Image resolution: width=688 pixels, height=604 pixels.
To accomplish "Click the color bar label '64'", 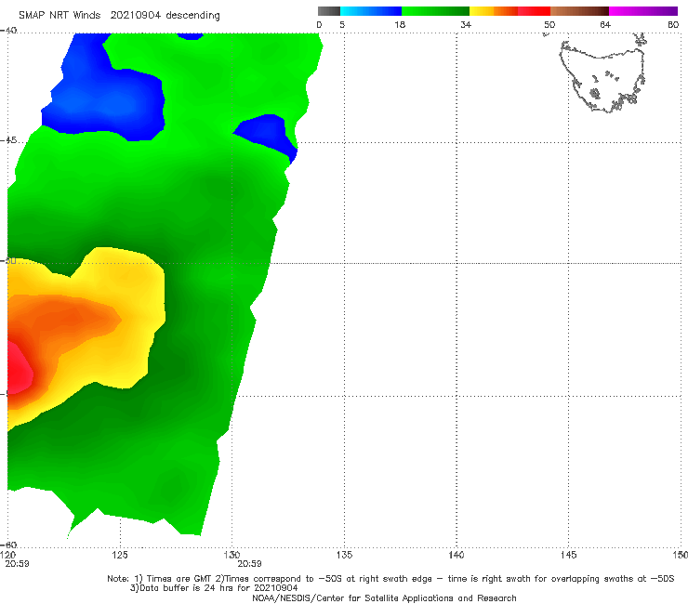I will [605, 24].
